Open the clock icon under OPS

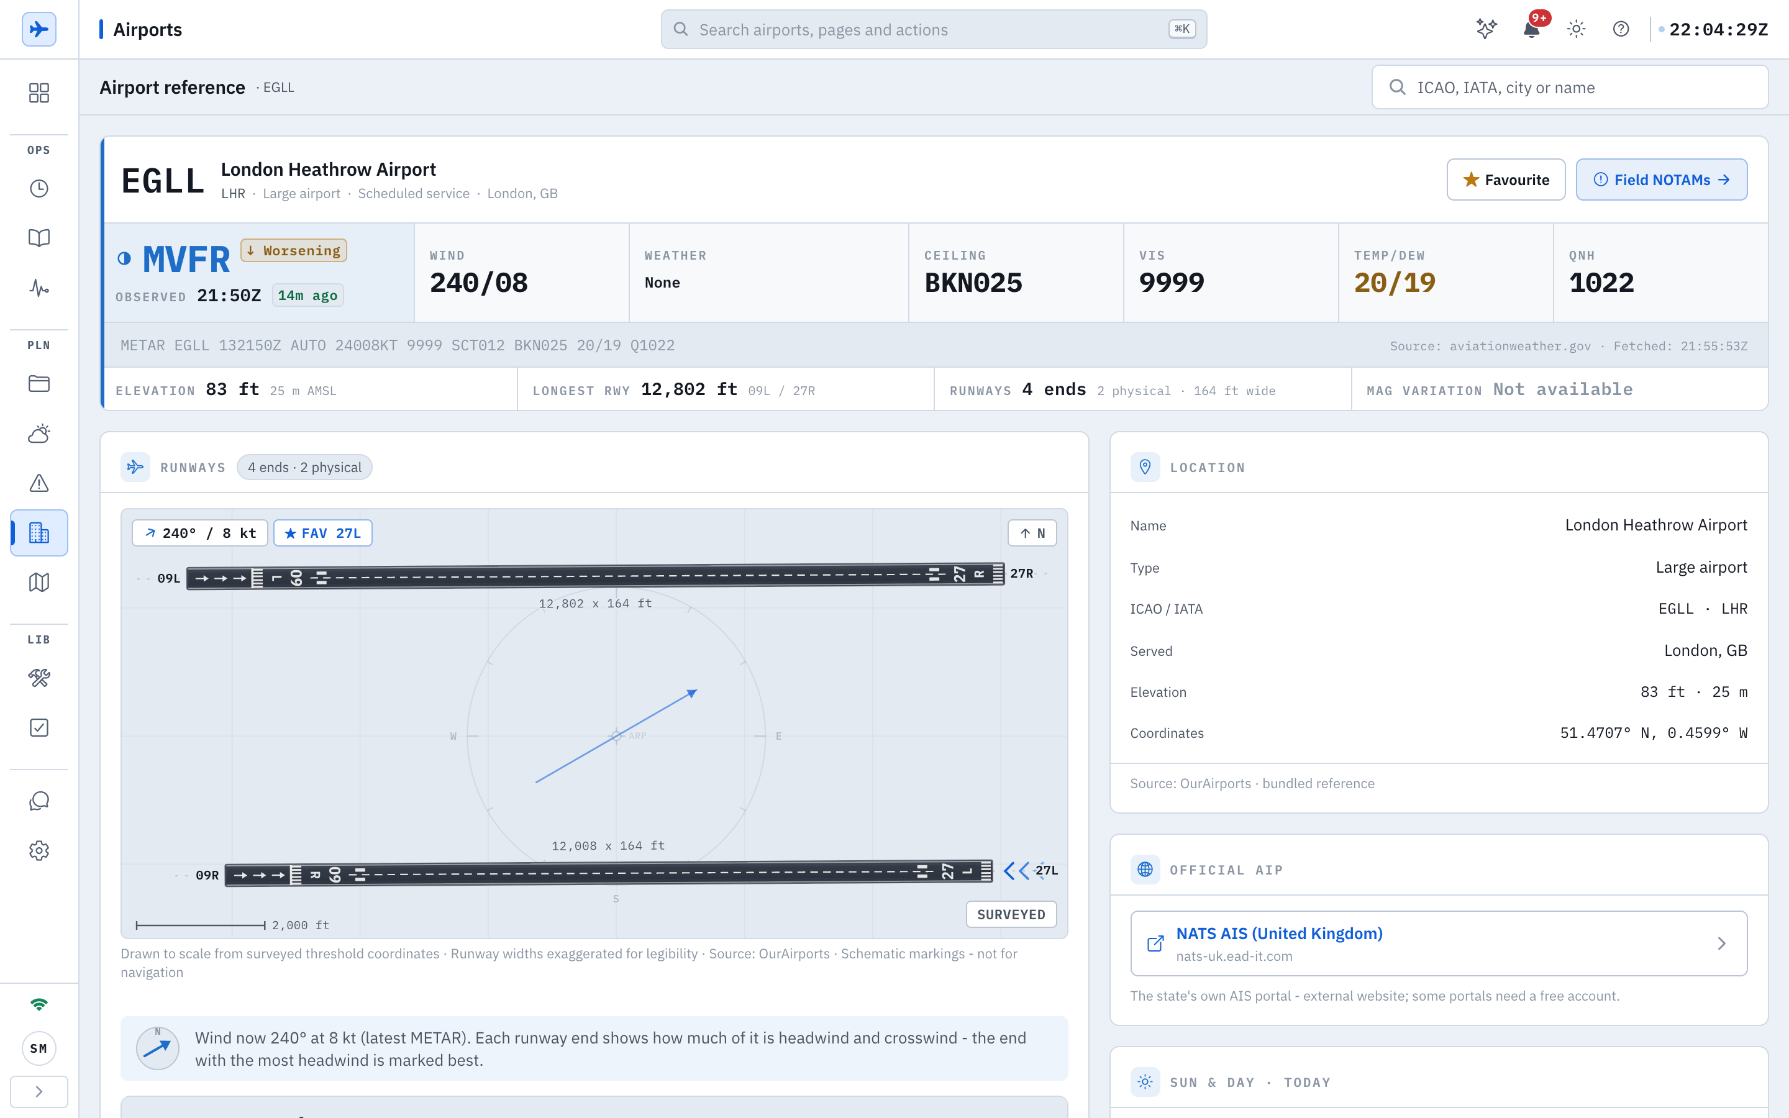39,189
